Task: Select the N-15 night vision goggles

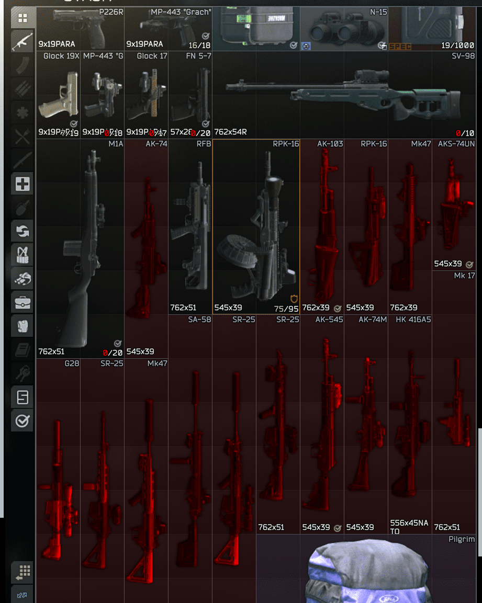Action: point(344,29)
